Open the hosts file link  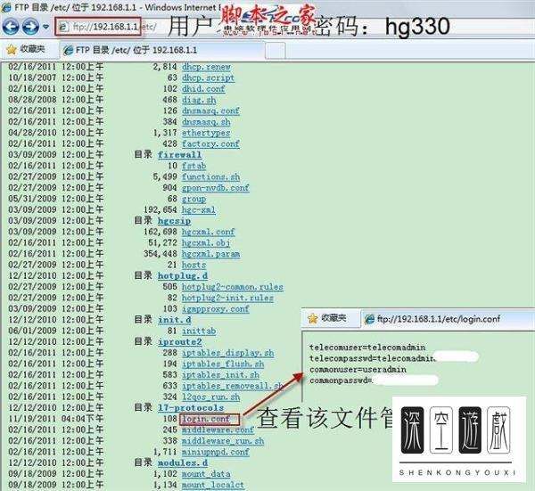click(x=193, y=265)
